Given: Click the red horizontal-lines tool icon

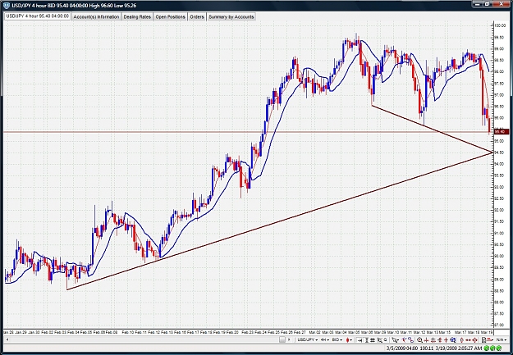Looking at the screenshot, I should pos(439,340).
